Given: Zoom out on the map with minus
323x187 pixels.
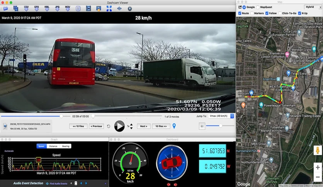Looking at the screenshot, I should click(x=318, y=177).
